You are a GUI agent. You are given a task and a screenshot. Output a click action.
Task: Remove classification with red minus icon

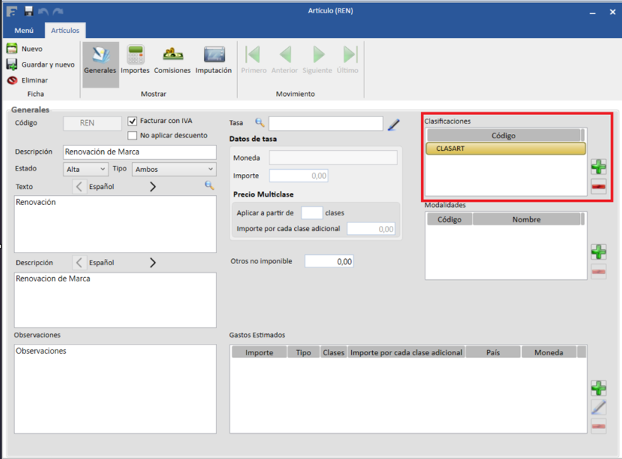(x=598, y=186)
